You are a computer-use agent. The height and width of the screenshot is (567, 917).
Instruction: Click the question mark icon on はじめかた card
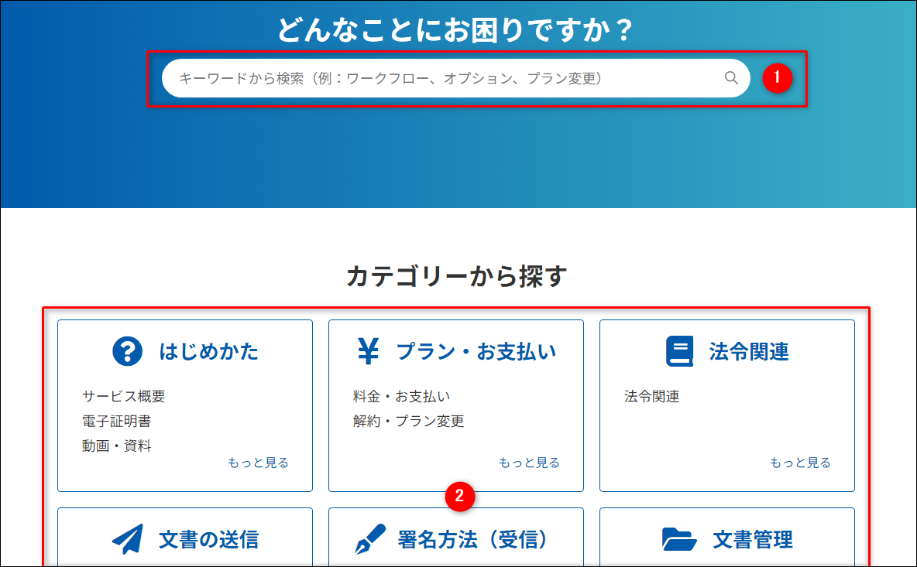(126, 350)
